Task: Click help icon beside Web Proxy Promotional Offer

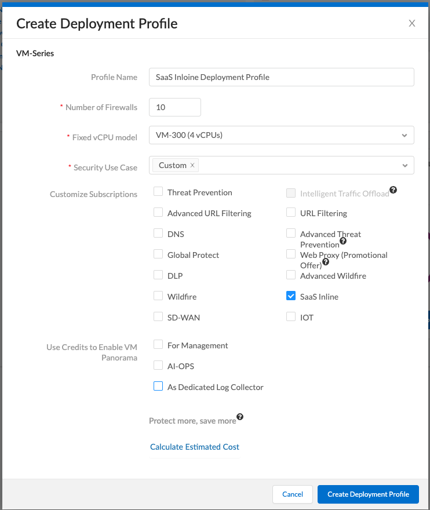Action: pyautogui.click(x=325, y=262)
